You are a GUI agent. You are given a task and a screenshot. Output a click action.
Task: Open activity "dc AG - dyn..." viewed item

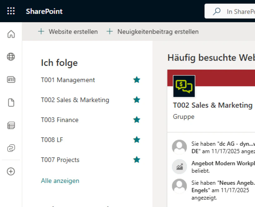tap(223, 148)
